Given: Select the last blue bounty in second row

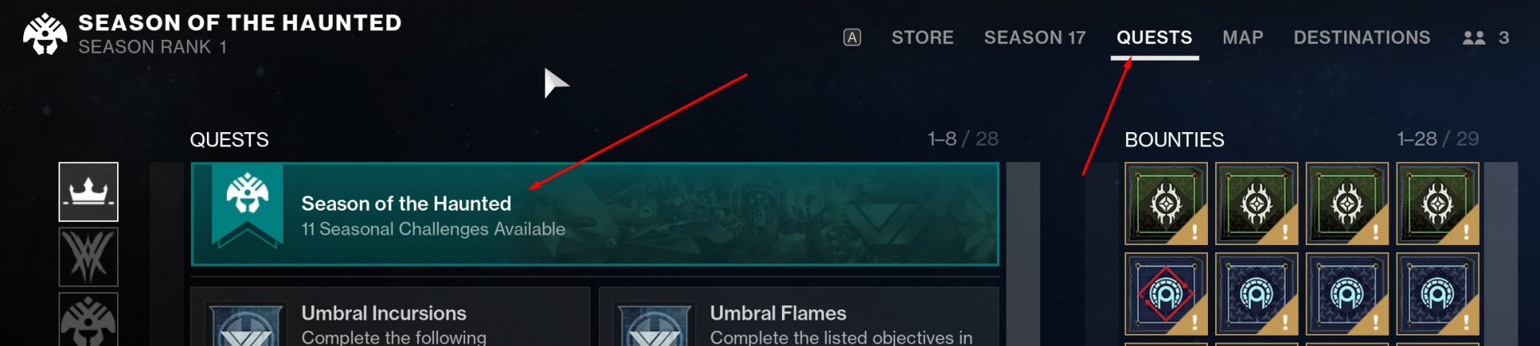Looking at the screenshot, I should (x=1437, y=294).
